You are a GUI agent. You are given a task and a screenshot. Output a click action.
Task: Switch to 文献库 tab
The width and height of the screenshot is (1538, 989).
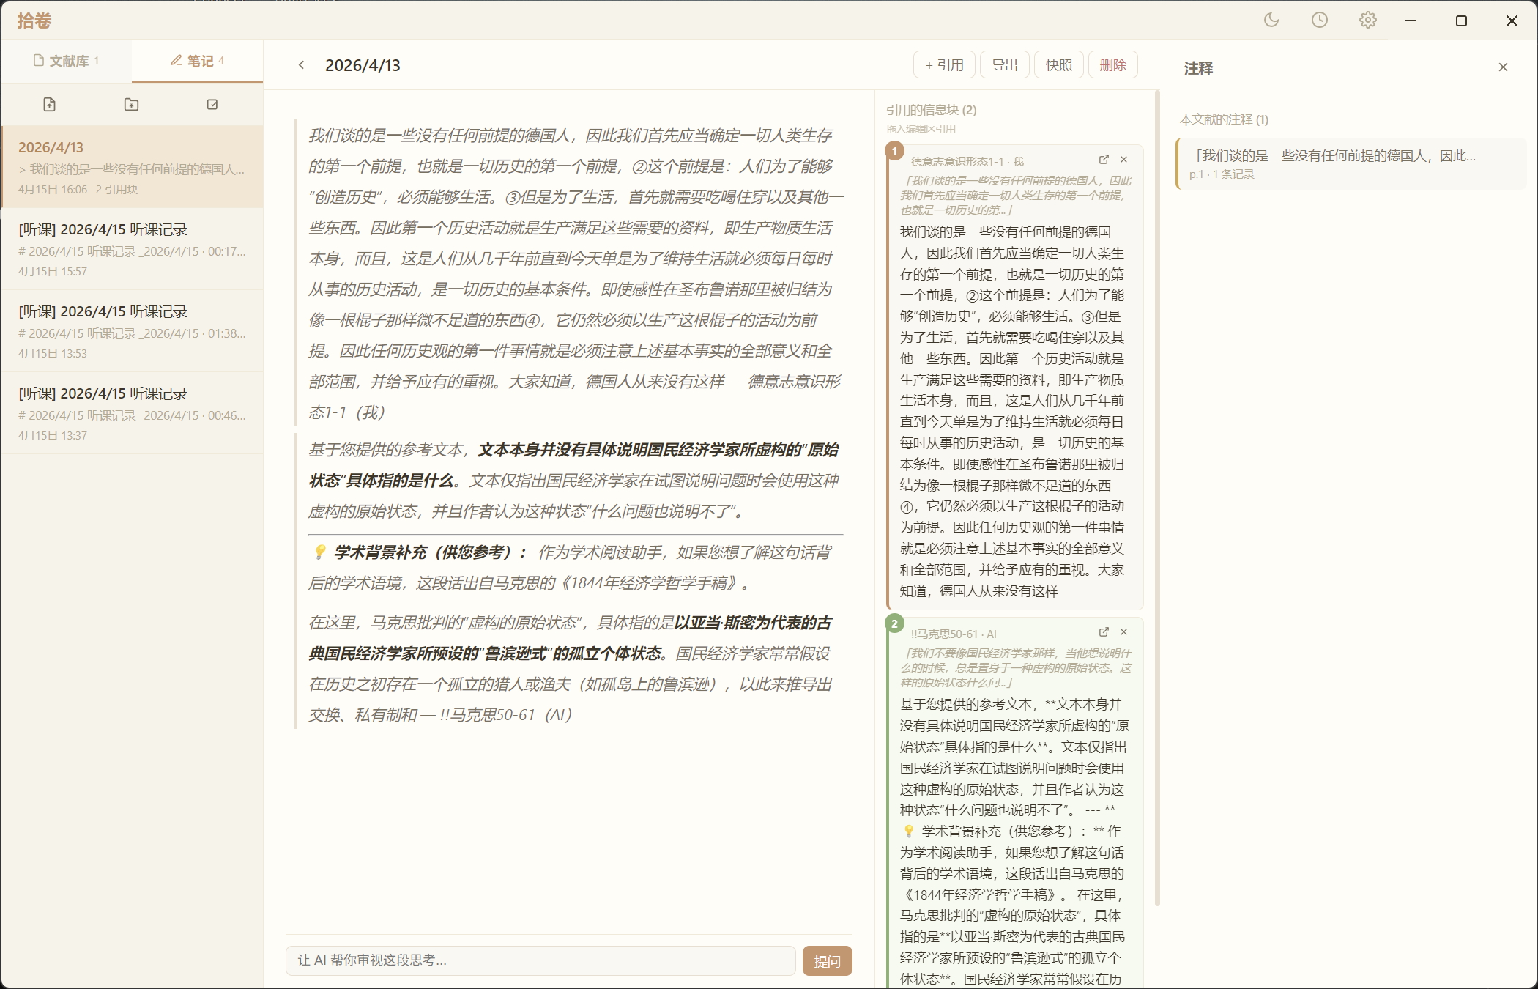(66, 61)
